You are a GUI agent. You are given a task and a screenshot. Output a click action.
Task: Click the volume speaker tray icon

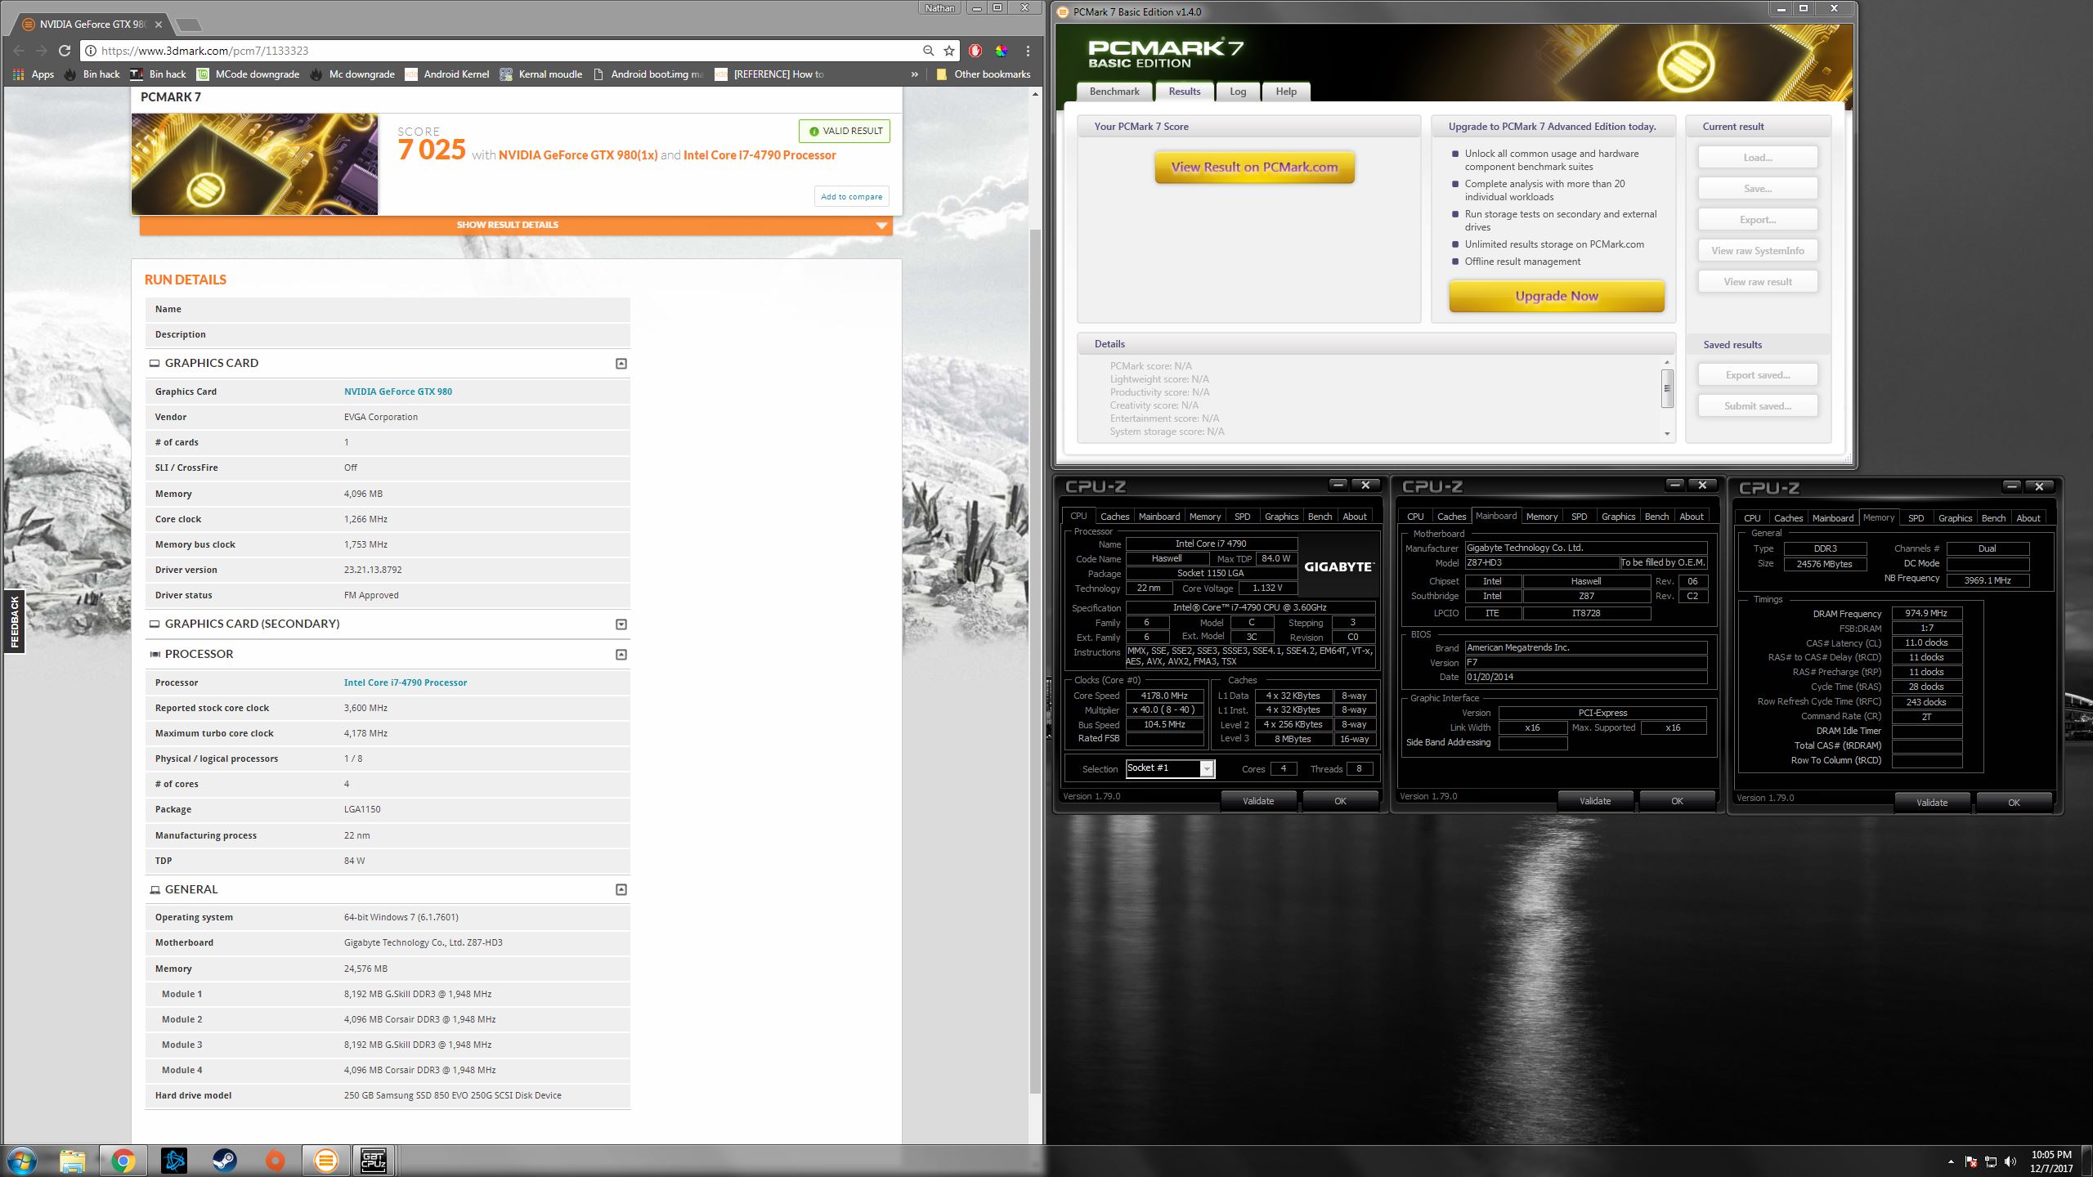coord(2010,1161)
